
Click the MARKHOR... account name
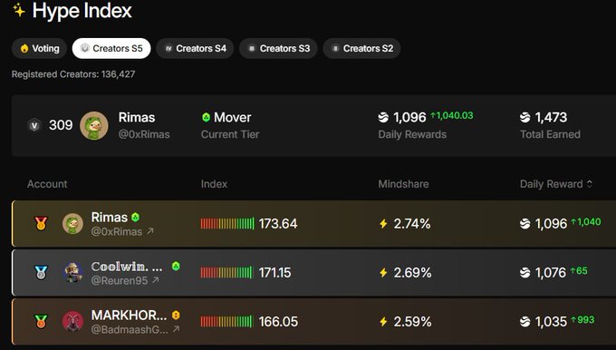tap(129, 315)
